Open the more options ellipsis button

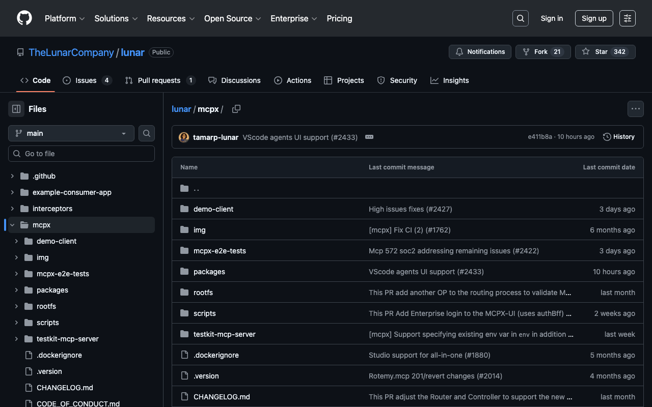pyautogui.click(x=635, y=109)
